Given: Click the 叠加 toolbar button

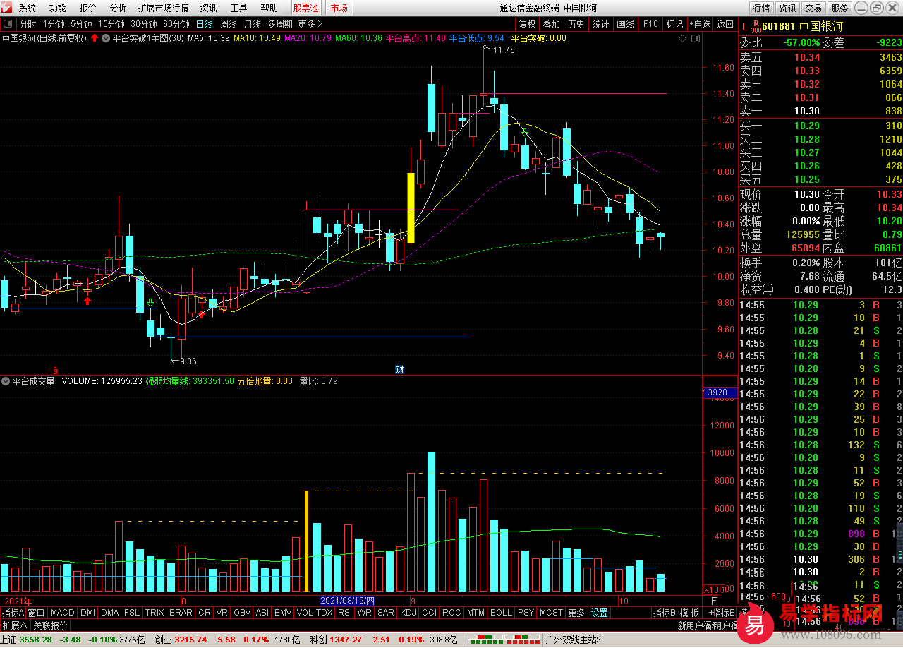Looking at the screenshot, I should (552, 24).
